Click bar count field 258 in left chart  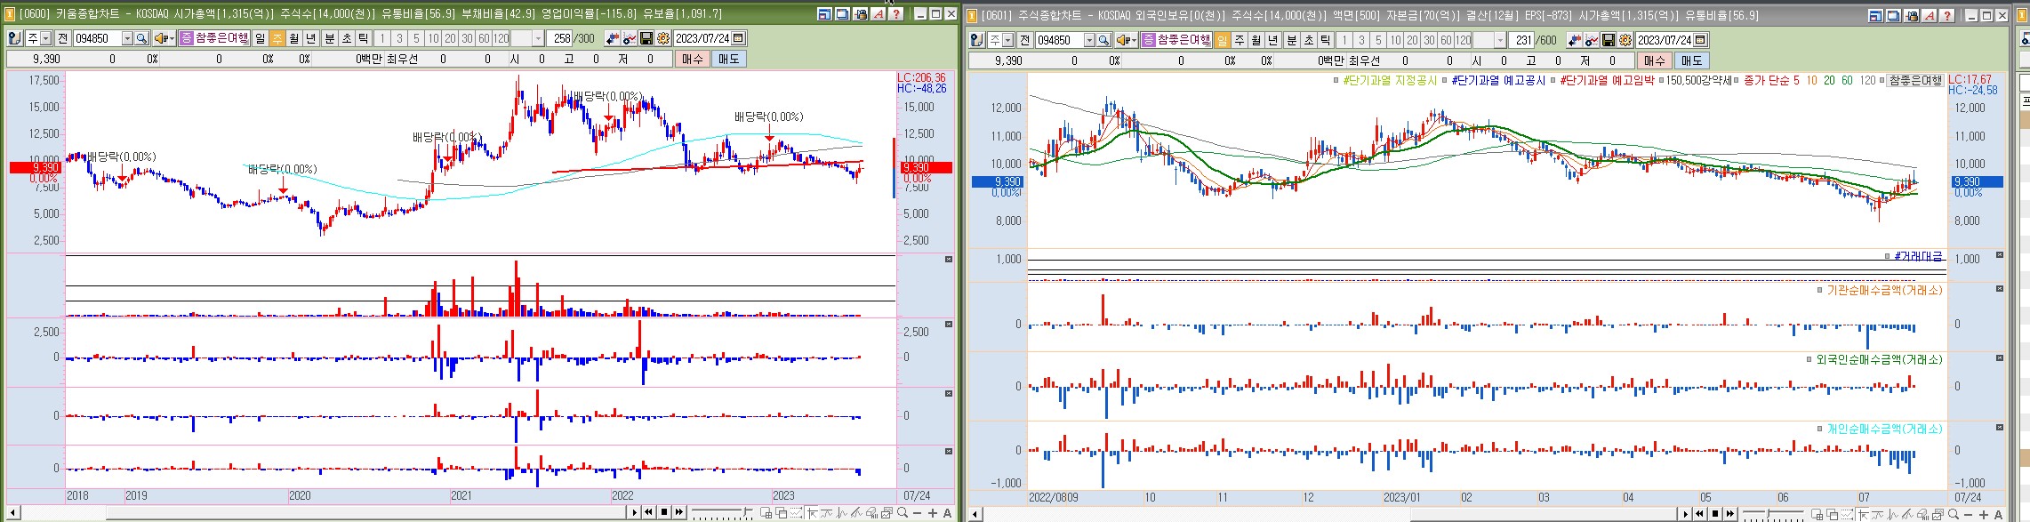[561, 38]
